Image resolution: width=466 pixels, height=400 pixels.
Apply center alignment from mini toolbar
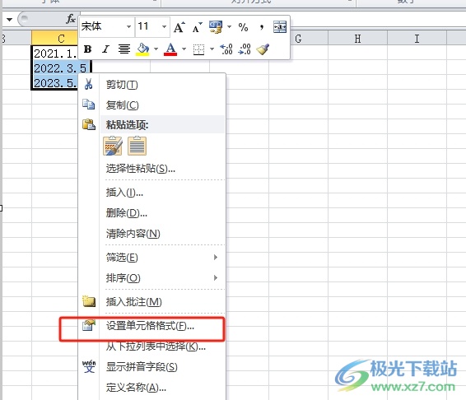124,49
